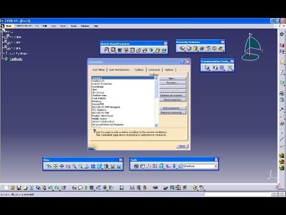Click the Remove commands... button
This screenshot has width=286, height=215.
pyautogui.click(x=173, y=112)
